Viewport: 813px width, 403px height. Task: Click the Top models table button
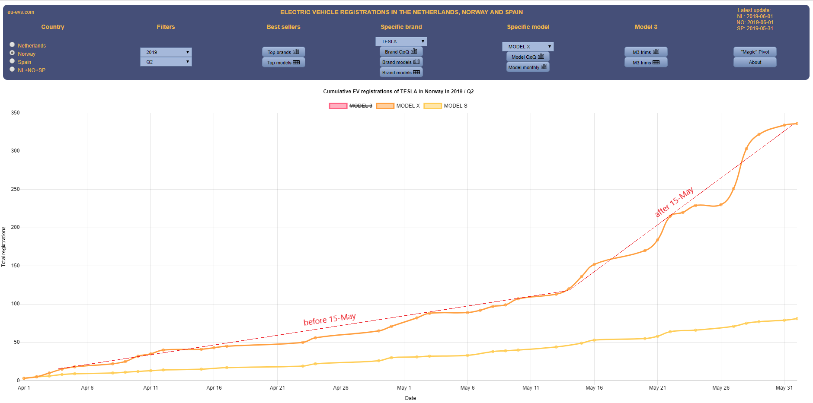pyautogui.click(x=284, y=62)
